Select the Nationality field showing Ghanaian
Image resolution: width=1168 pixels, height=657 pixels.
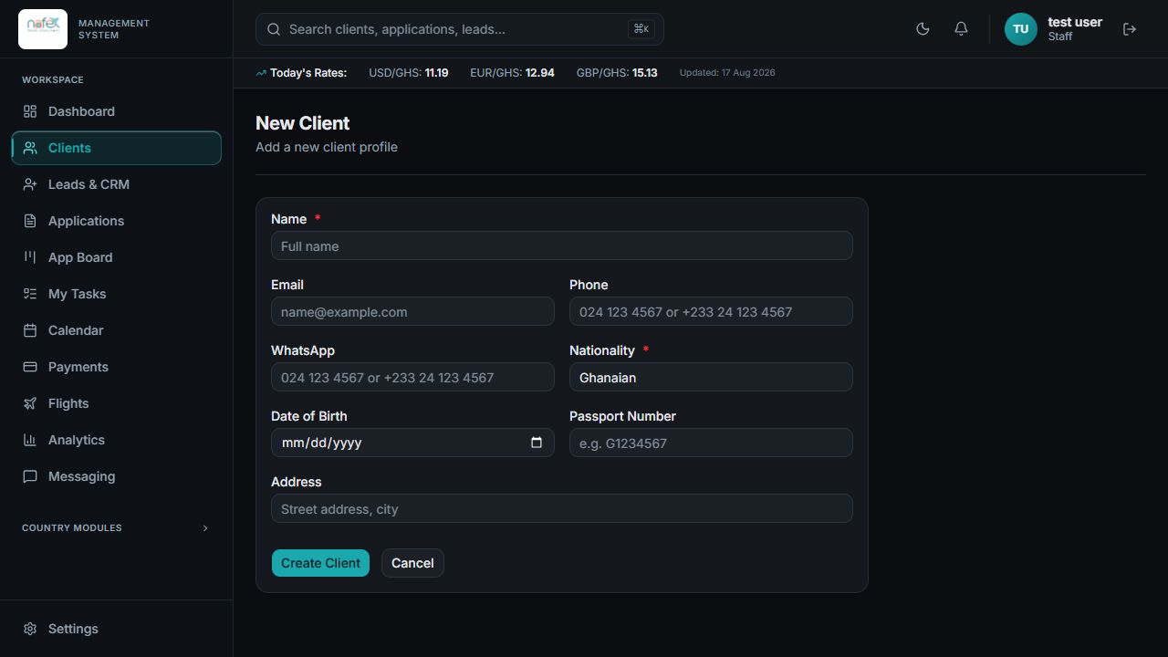[711, 377]
